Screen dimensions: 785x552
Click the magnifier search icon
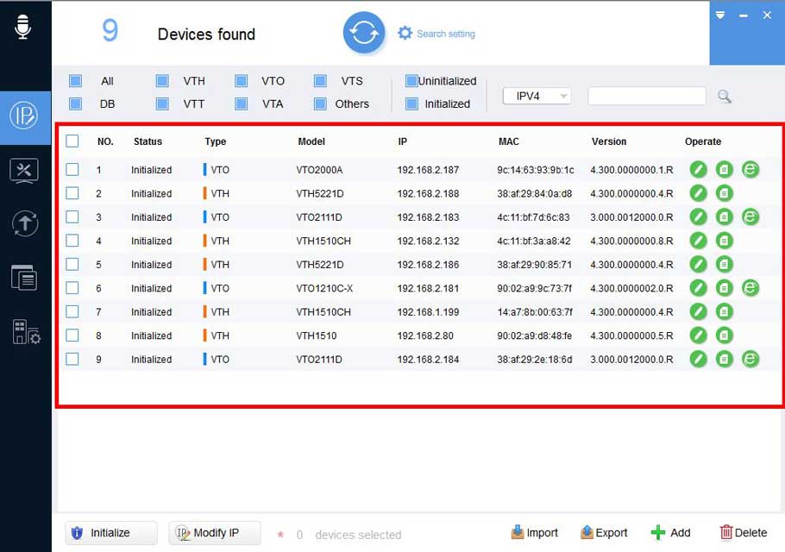pyautogui.click(x=725, y=97)
